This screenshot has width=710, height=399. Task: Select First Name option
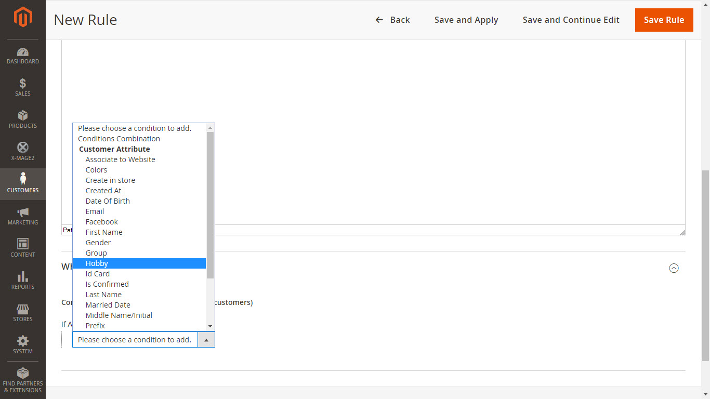click(x=139, y=232)
